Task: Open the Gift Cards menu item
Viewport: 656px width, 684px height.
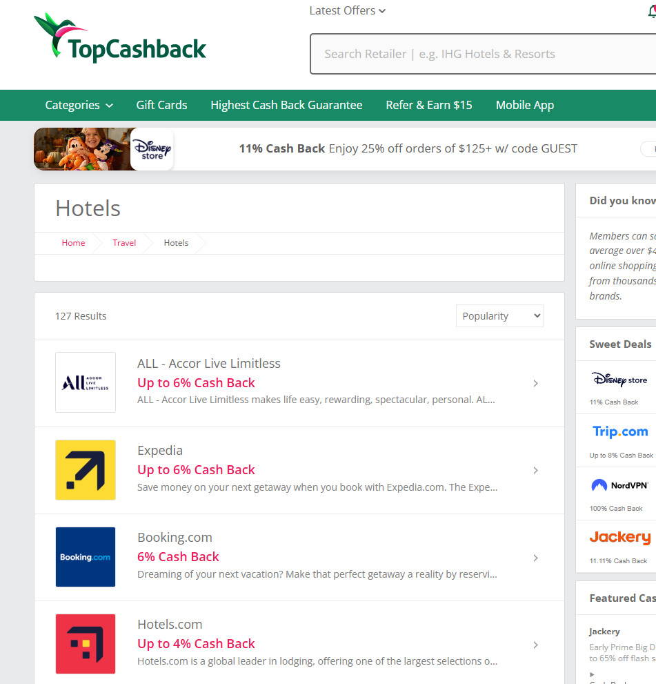Action: point(161,105)
